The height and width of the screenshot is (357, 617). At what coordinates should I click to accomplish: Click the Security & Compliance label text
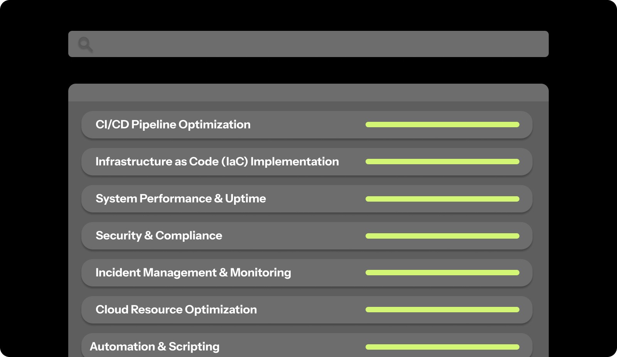pos(158,236)
